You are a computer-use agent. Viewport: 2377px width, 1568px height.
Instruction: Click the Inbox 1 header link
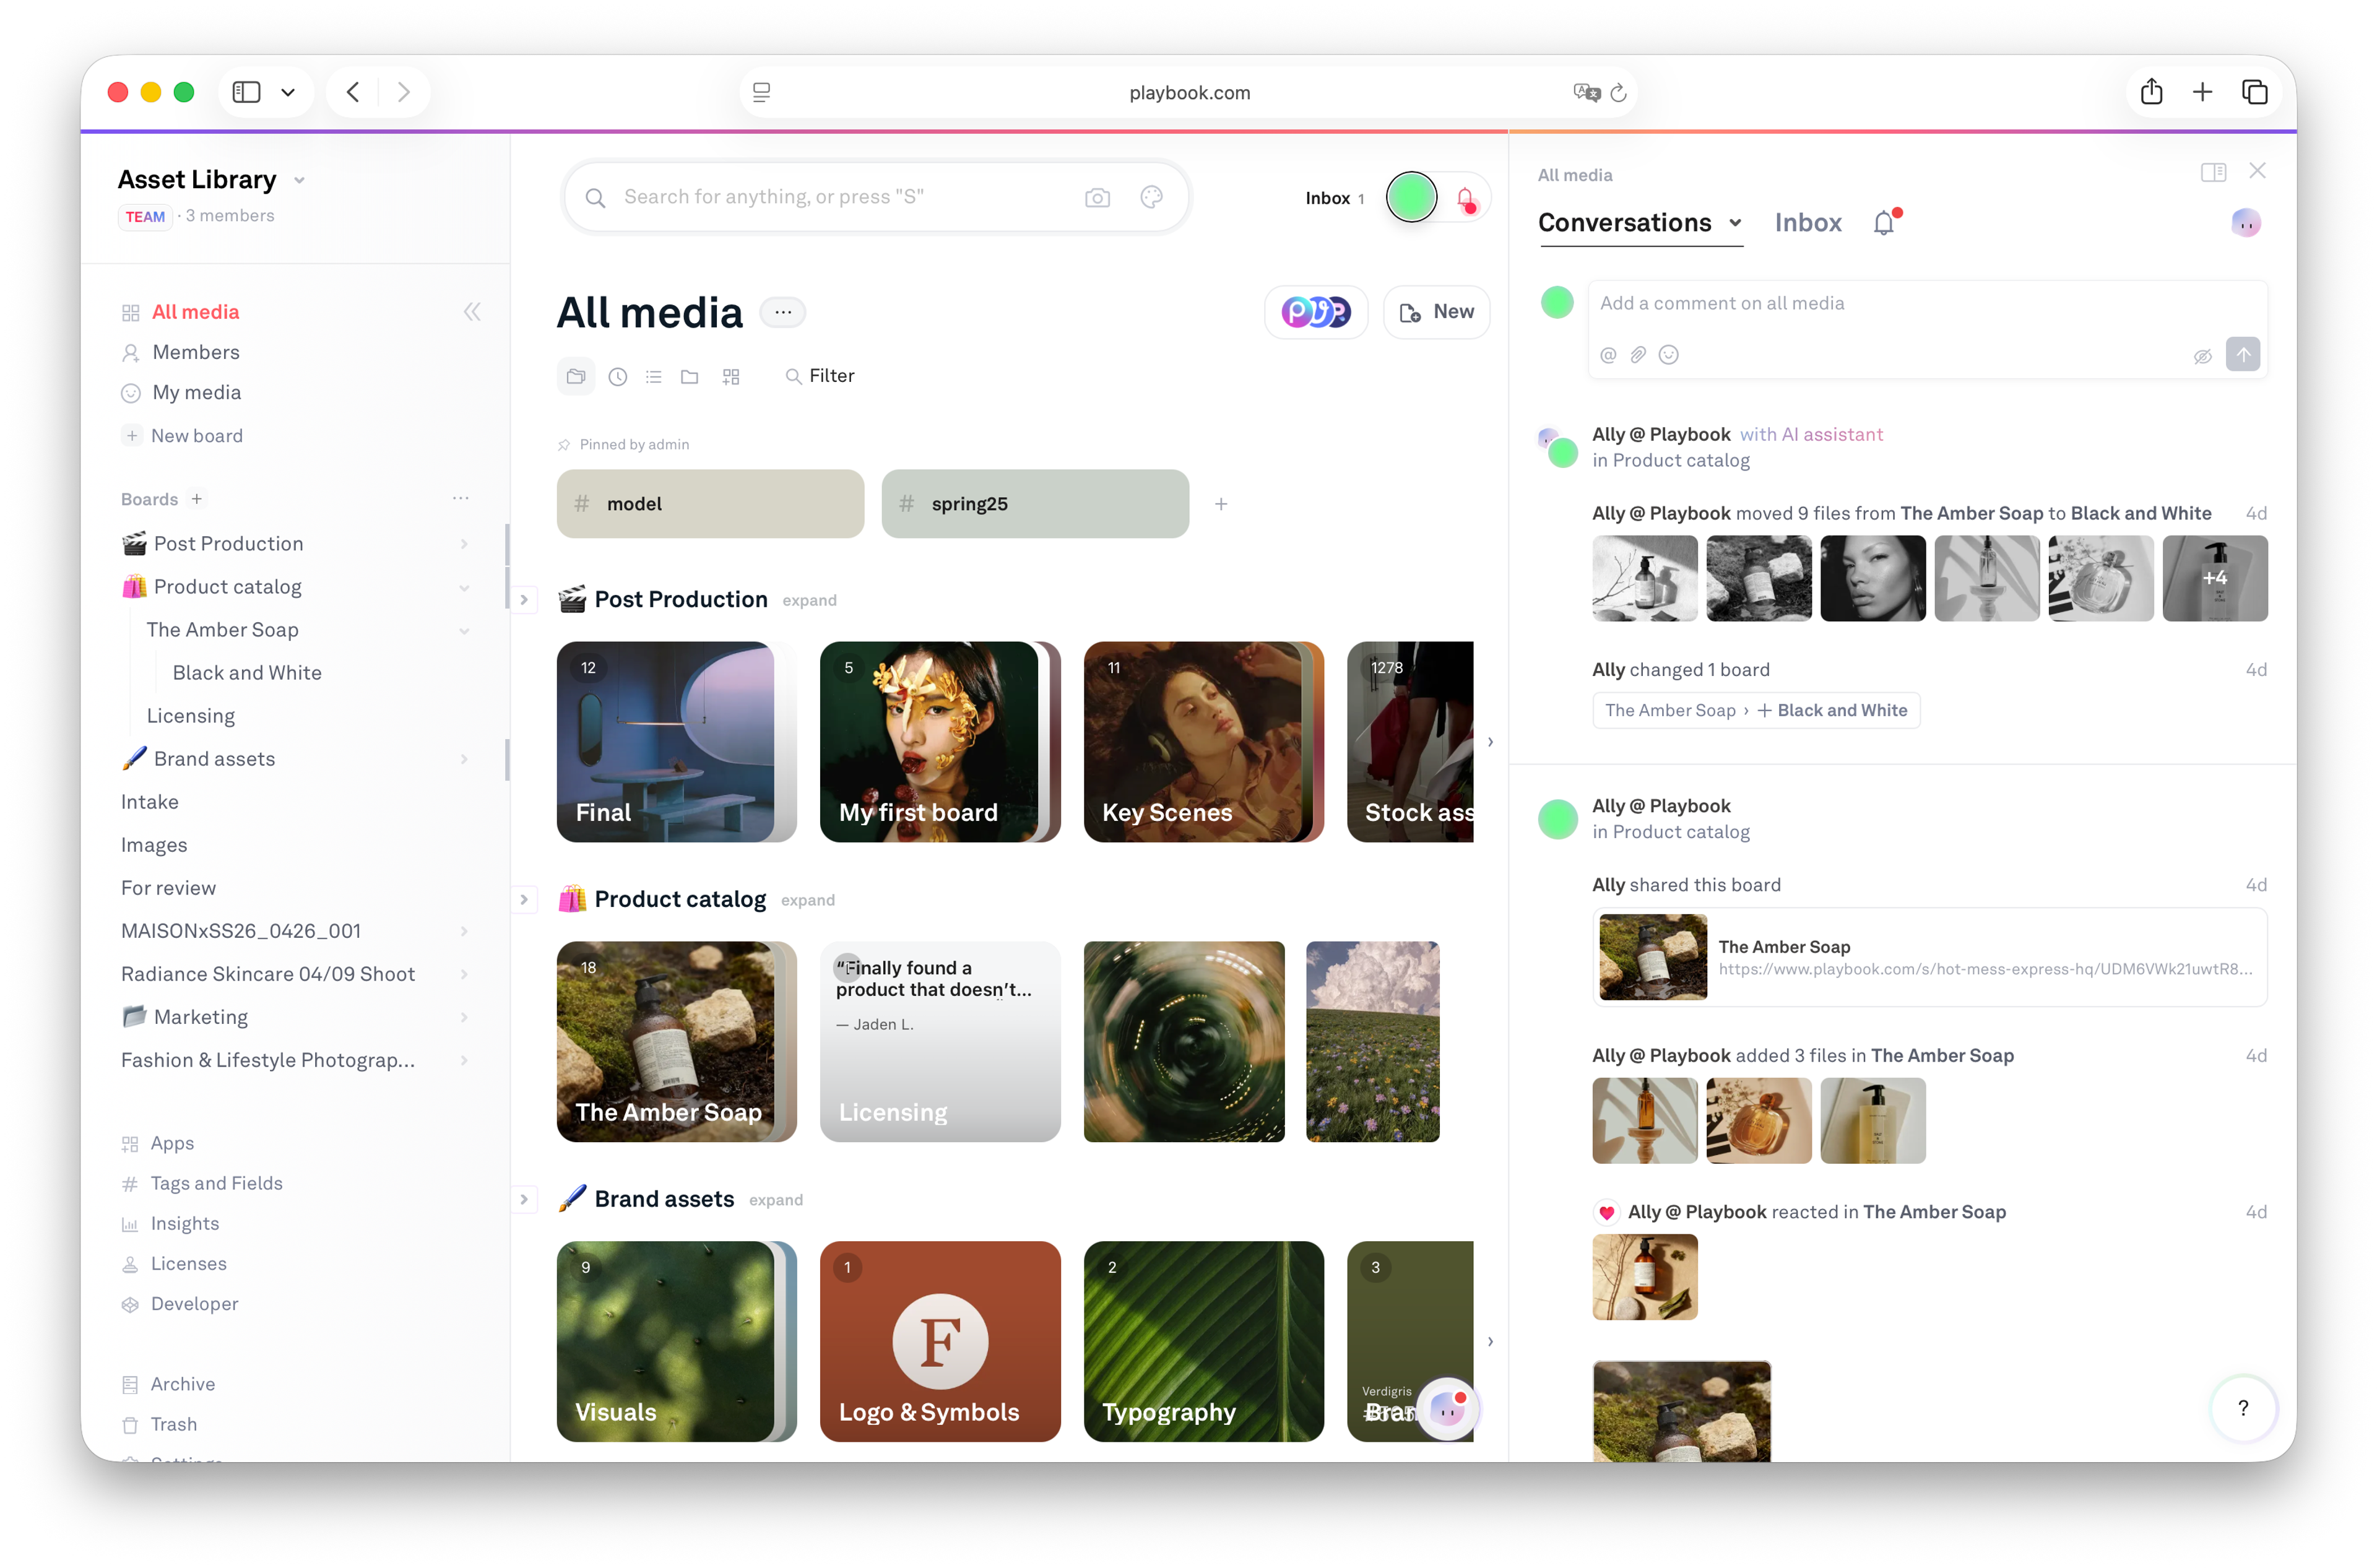click(1334, 198)
